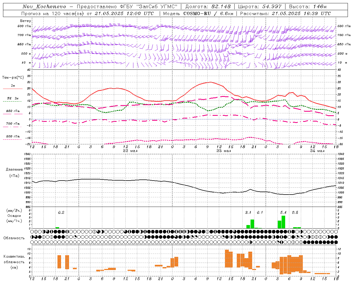
Task: Click the (мм/3ч.) precipitation unit label
Action: tap(14, 210)
